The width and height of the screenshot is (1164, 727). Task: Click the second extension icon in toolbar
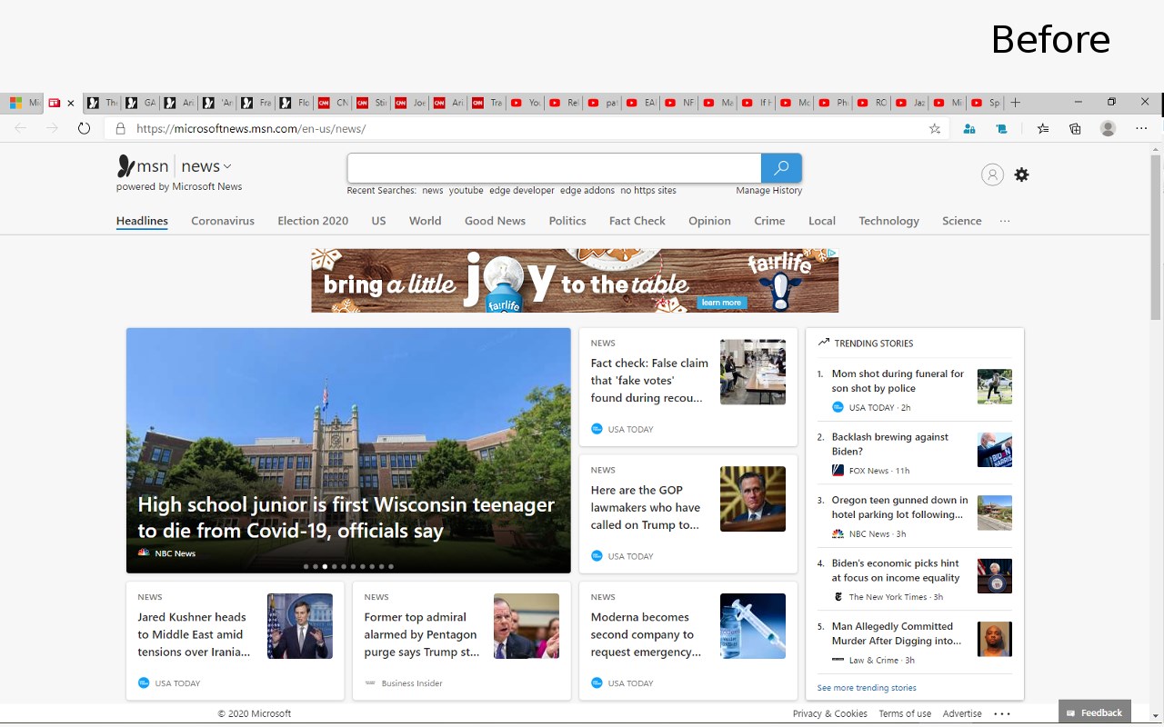1001,128
